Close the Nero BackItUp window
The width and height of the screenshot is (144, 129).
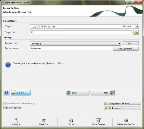[139, 2]
